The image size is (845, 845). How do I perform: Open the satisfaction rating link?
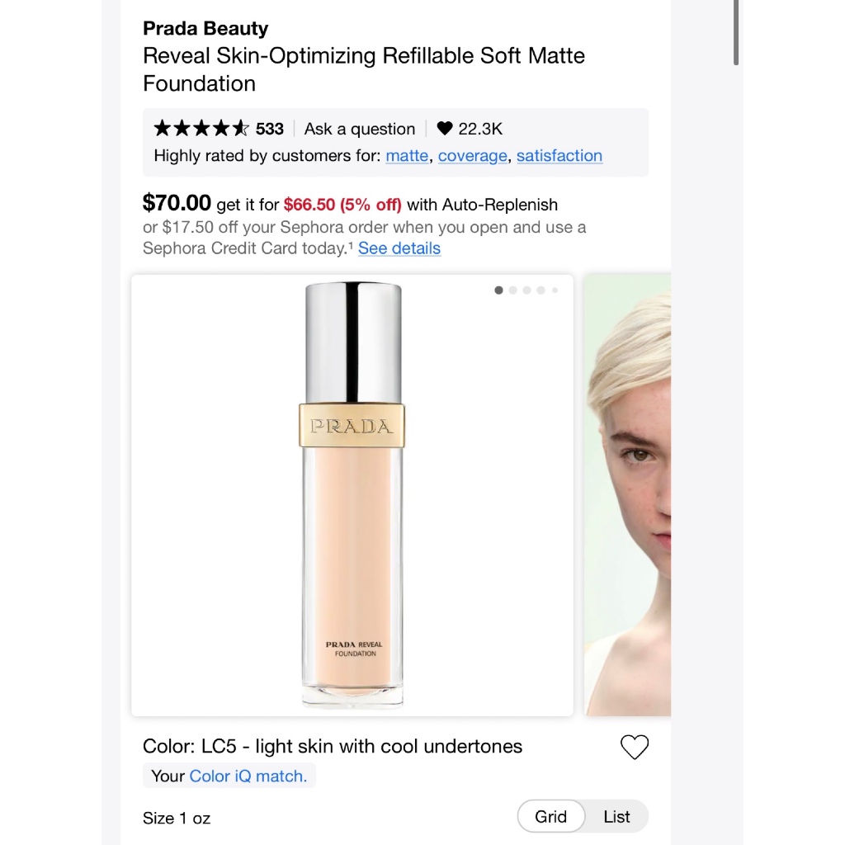pos(559,156)
